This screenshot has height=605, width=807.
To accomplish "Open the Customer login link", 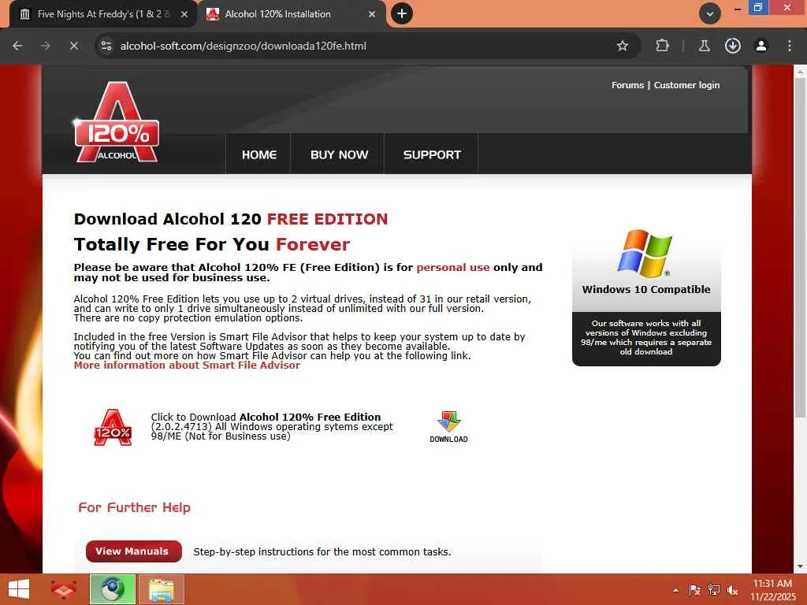I will (x=686, y=85).
